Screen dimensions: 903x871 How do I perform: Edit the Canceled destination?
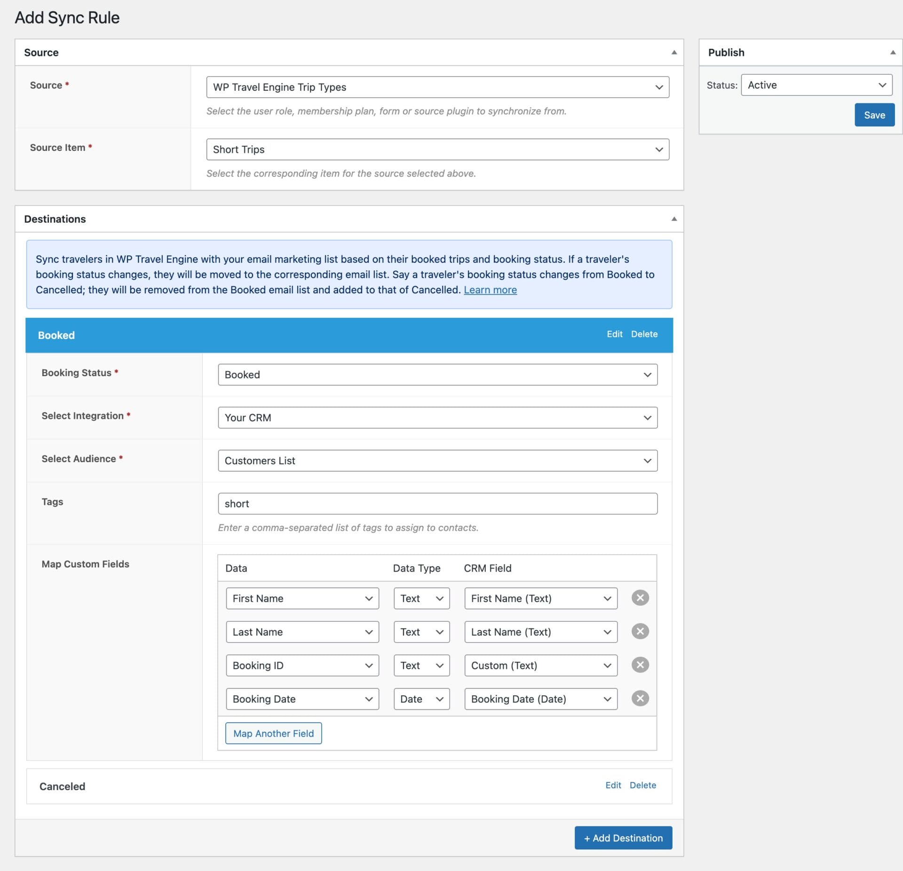[x=613, y=785]
